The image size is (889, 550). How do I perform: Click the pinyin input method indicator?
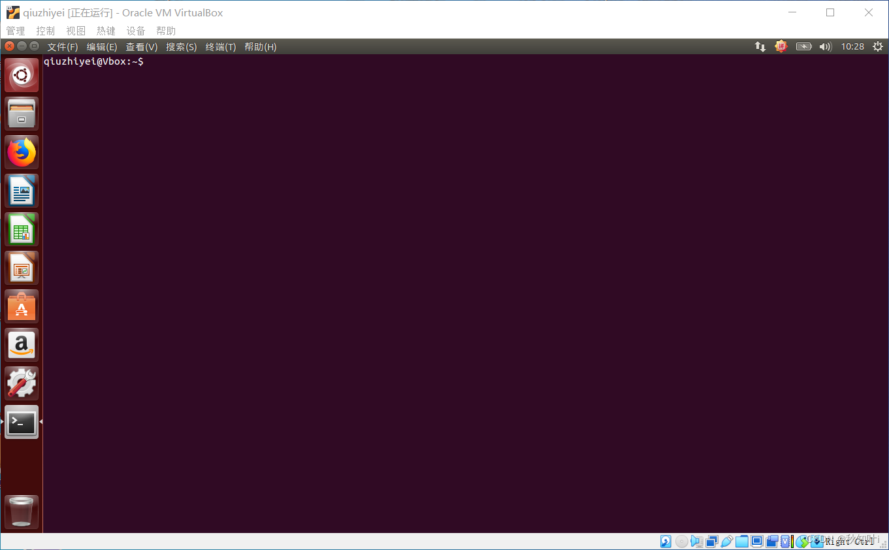coord(781,46)
